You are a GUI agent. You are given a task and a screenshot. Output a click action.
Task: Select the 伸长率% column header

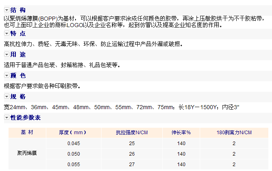(181, 133)
